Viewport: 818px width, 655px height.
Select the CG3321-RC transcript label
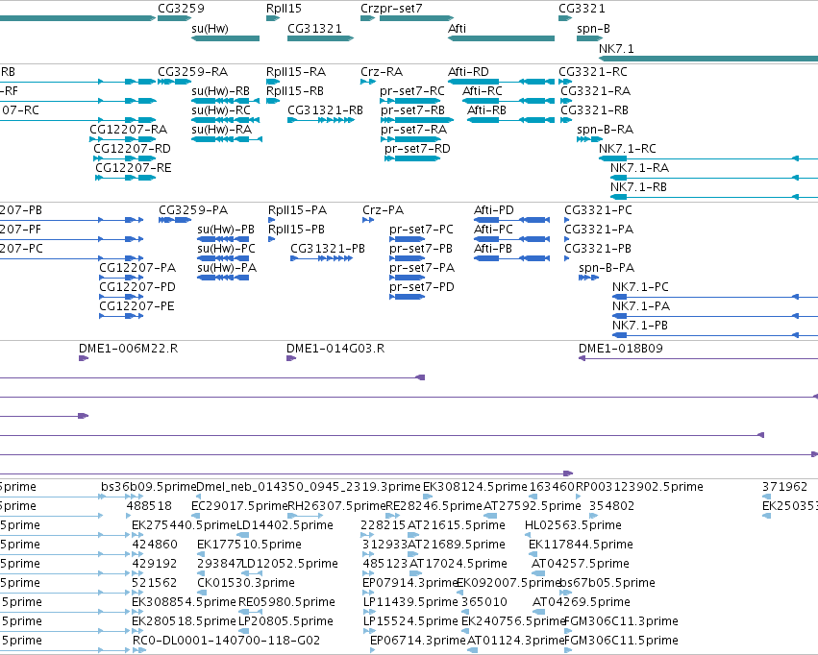(593, 72)
